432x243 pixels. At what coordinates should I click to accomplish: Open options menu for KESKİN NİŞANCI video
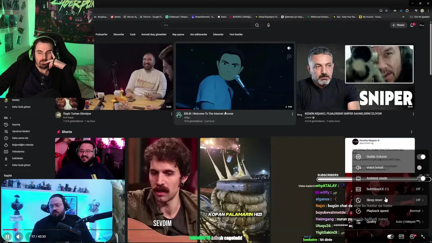413,114
